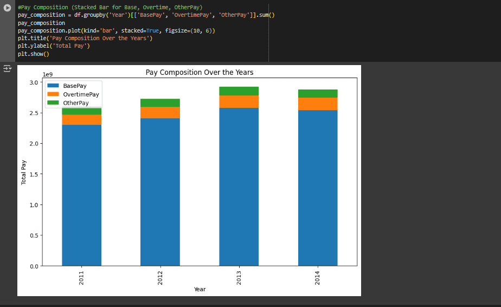Click the 2012 orange OvertimePay segment
Image resolution: width=501 pixels, height=307 pixels.
point(160,113)
